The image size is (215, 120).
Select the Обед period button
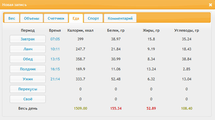tap(28, 59)
